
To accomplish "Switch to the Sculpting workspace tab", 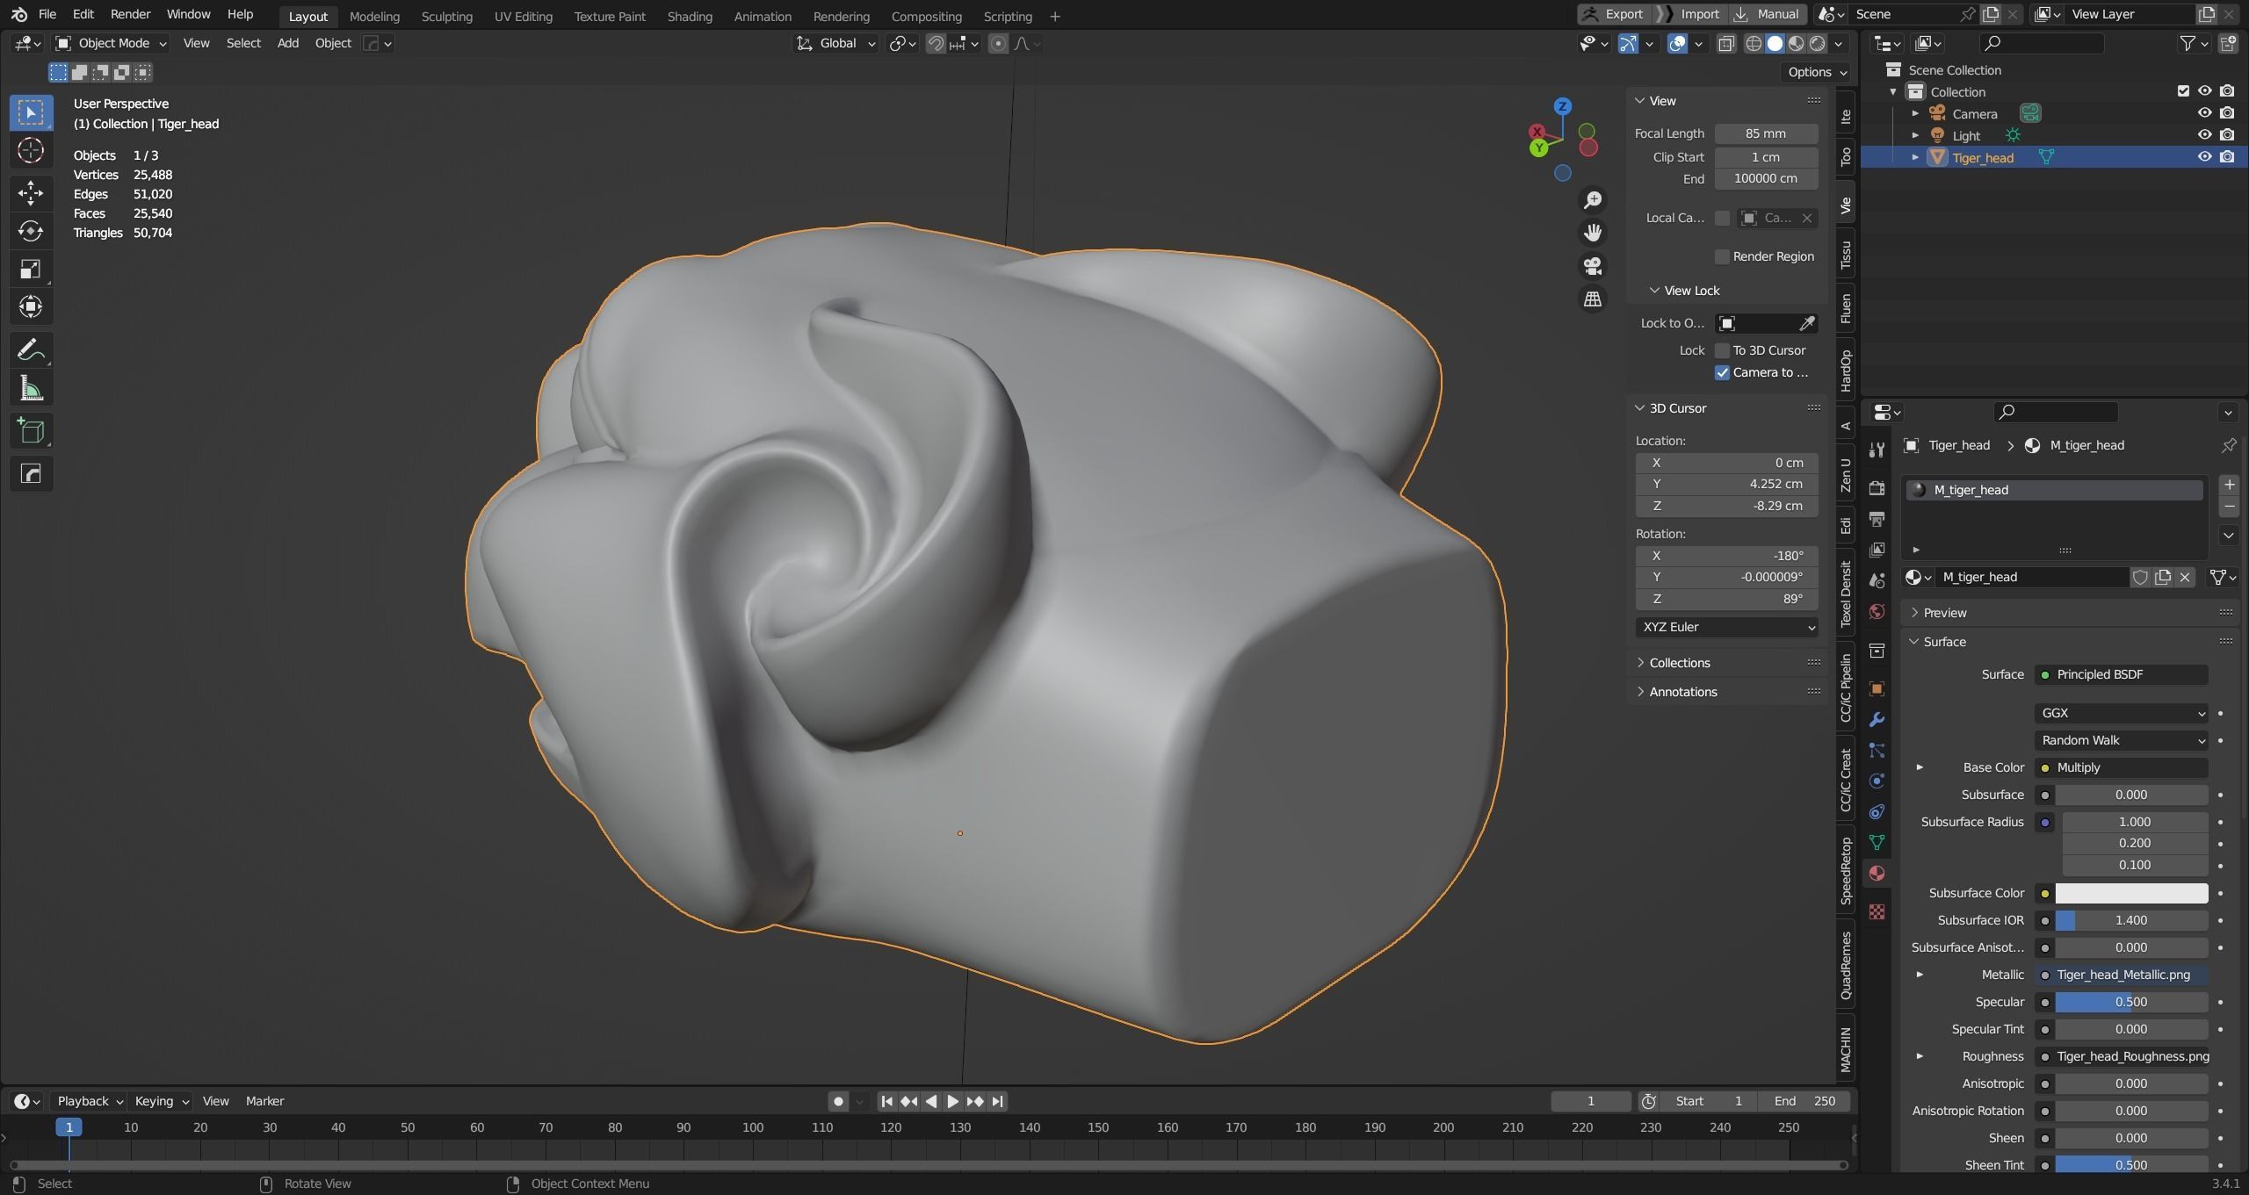I will [446, 16].
